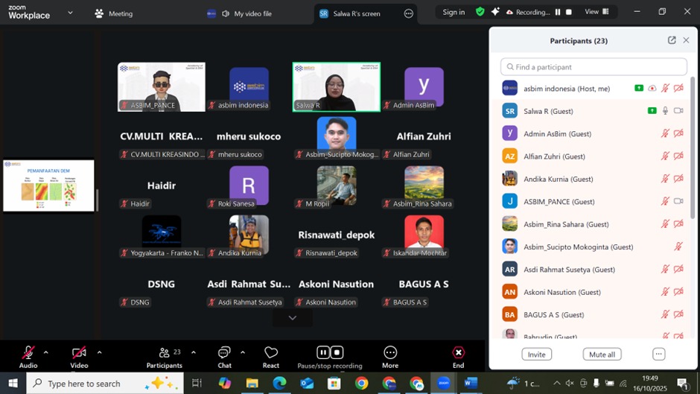Open the More options in meeting toolbar

(x=390, y=356)
